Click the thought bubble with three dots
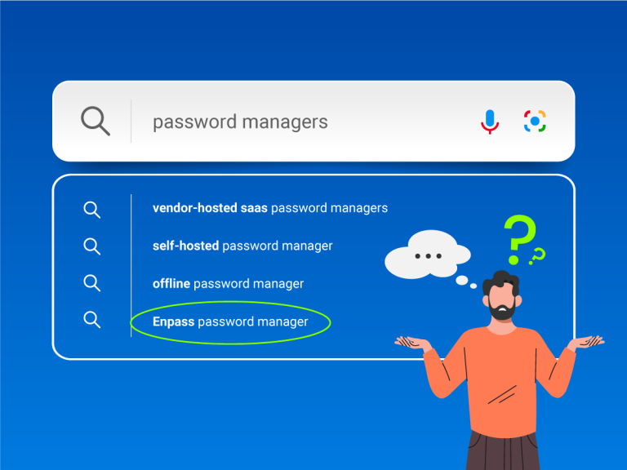This screenshot has height=470, width=627. 428,255
